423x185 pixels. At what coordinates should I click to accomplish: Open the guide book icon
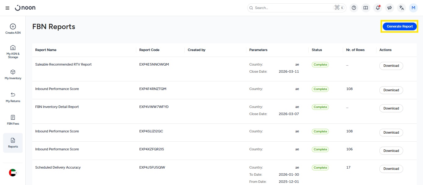pos(366,8)
